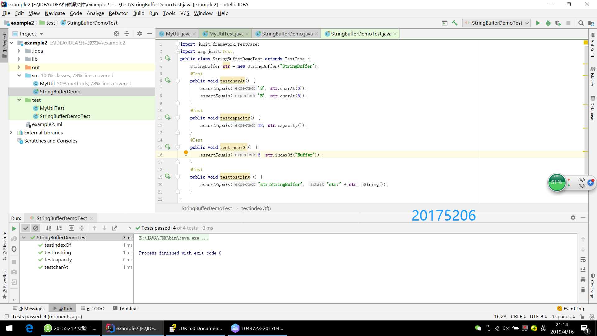Open 6: TODO tool window
Image resolution: width=597 pixels, height=336 pixels.
click(x=93, y=308)
